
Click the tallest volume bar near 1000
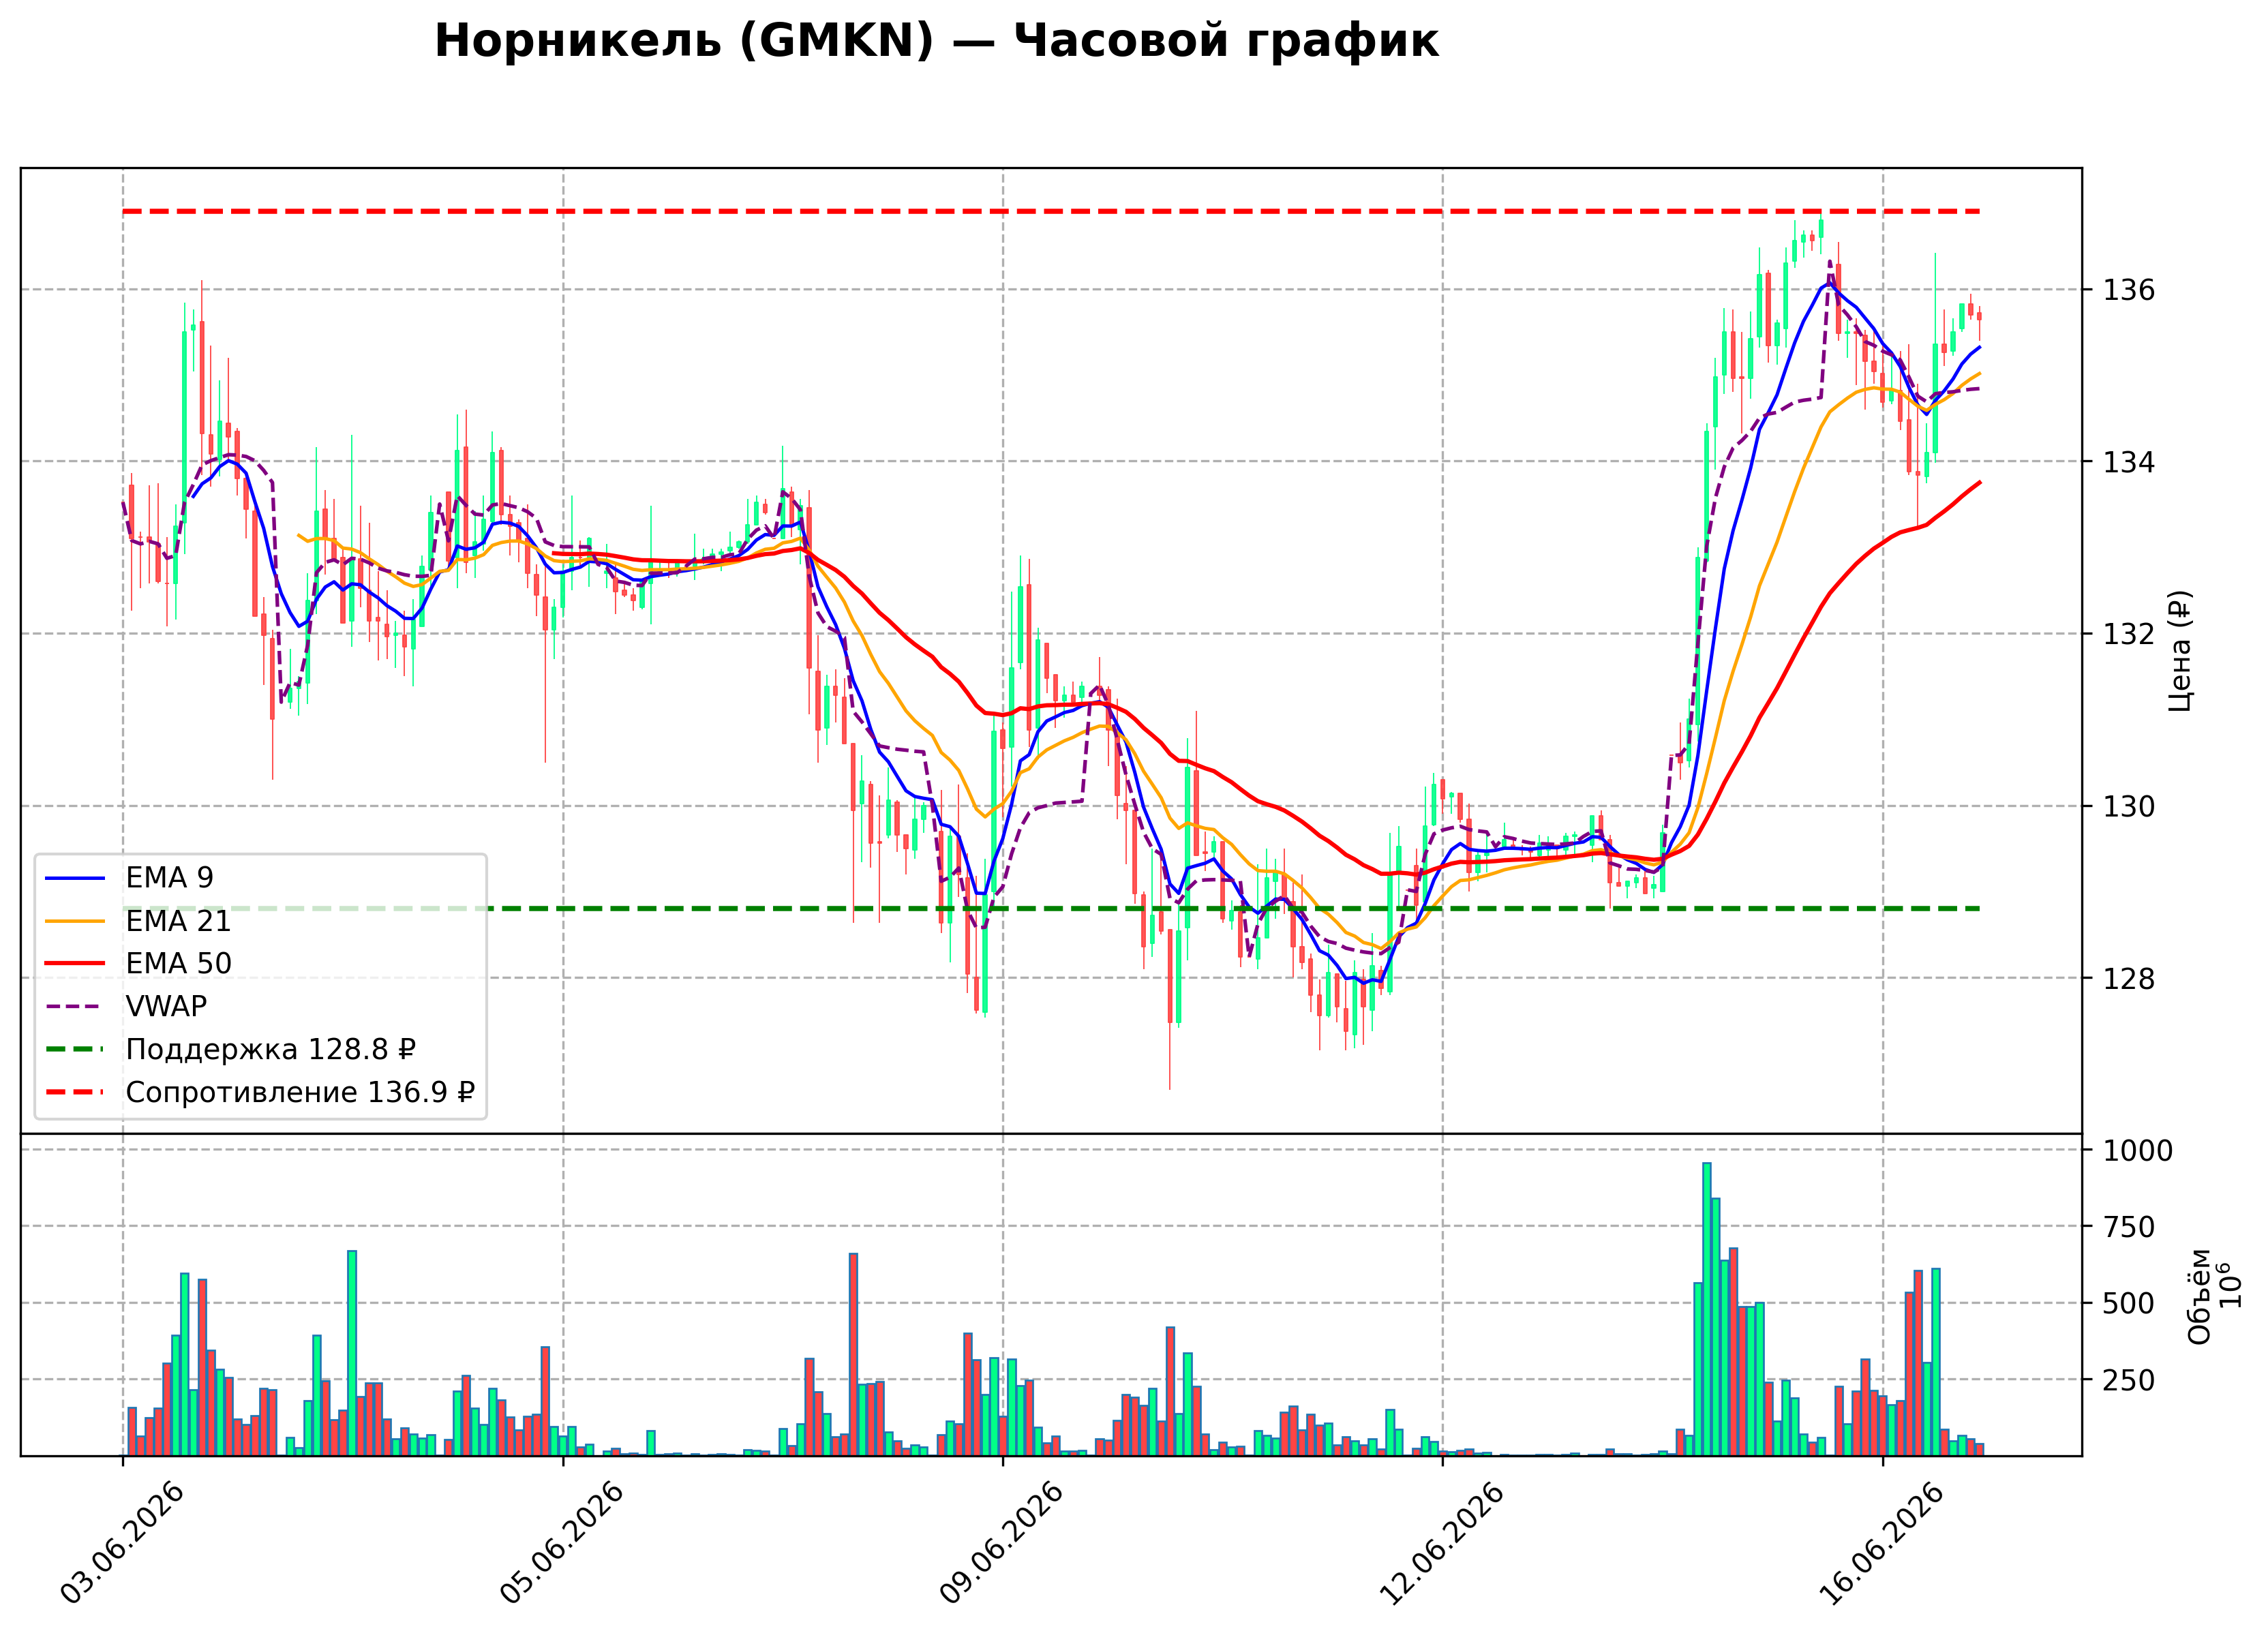tap(1706, 1309)
